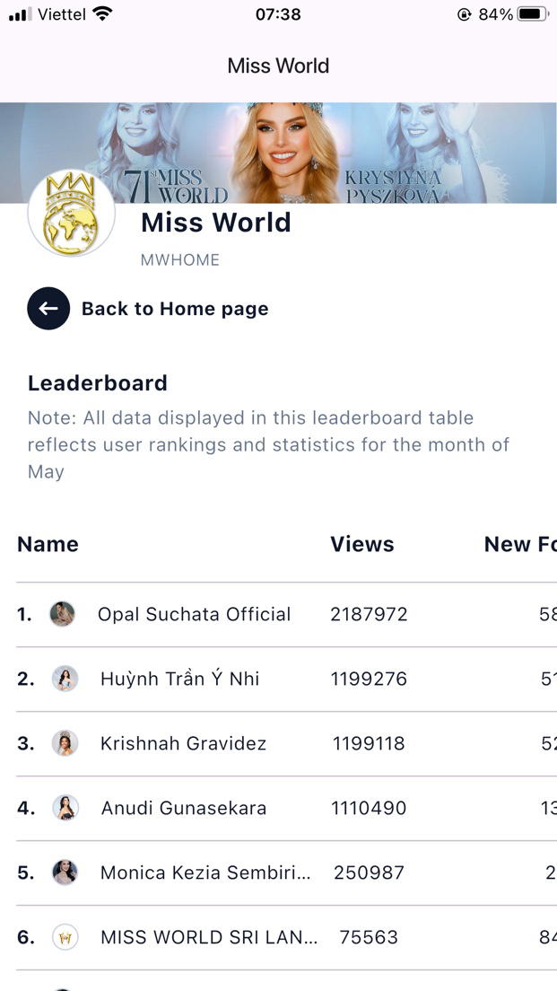Click the New Followers column header
Viewport: 557px width, 991px height.
(x=519, y=544)
